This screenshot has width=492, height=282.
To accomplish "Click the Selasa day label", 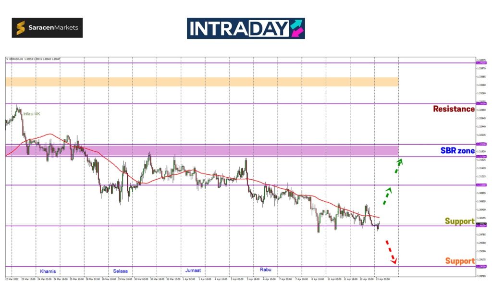I will click(x=120, y=271).
